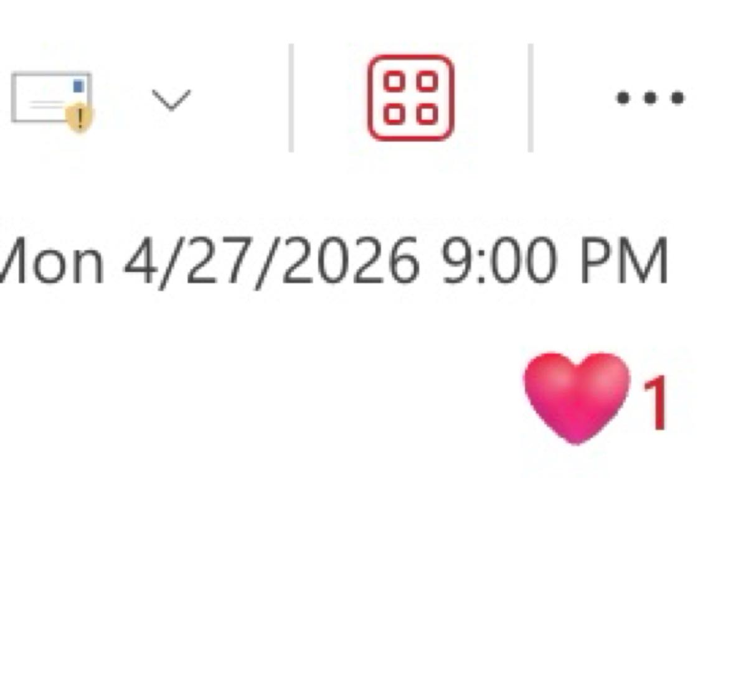The image size is (751, 684).
Task: Launch the apps grid add-in button
Action: [410, 98]
